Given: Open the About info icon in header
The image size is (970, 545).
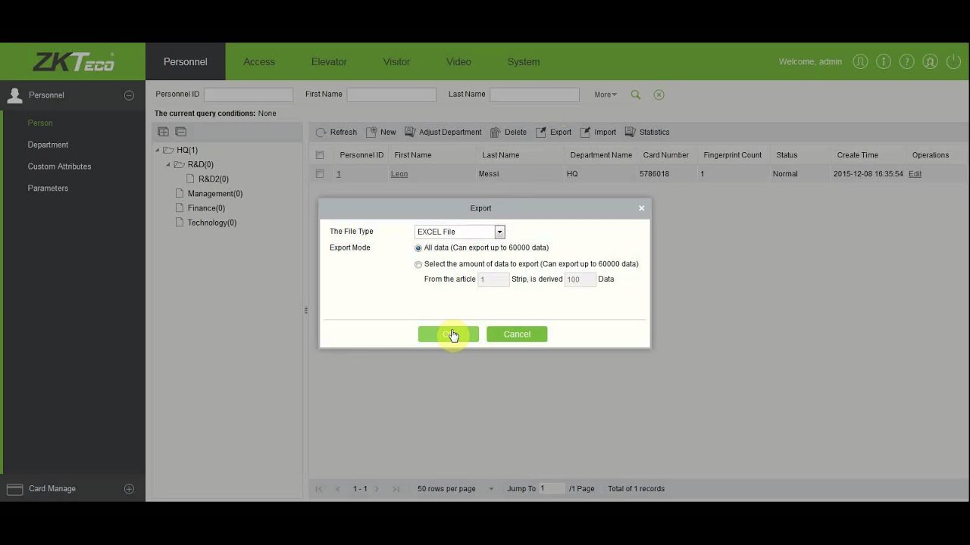Looking at the screenshot, I should pos(884,62).
